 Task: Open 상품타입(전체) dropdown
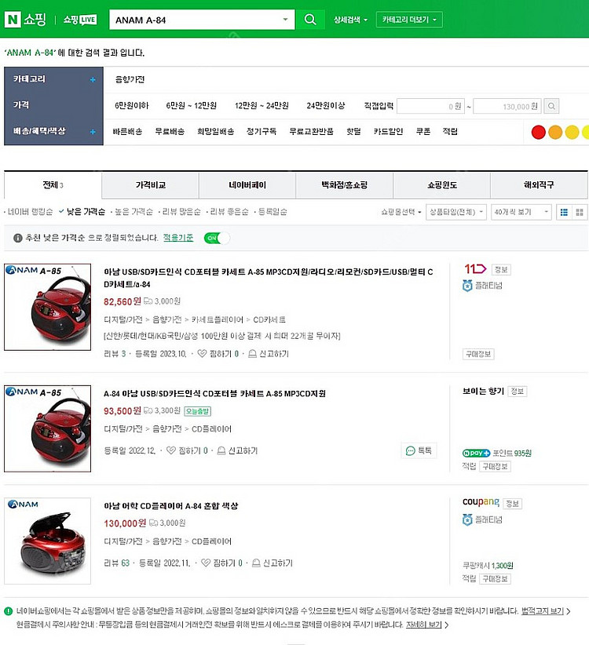click(456, 213)
